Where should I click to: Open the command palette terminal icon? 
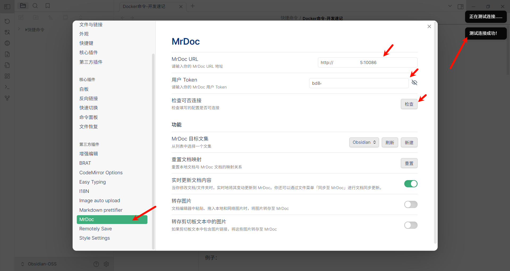[7, 87]
